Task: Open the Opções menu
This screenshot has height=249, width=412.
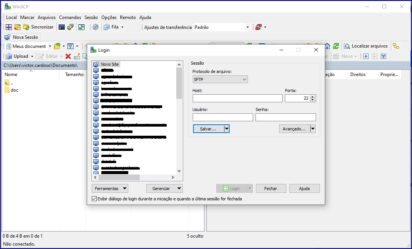Action: [109, 17]
